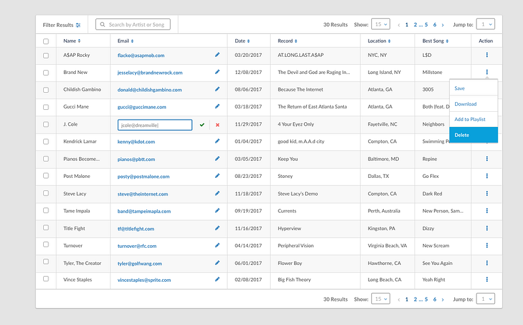Edit email pencil for Gucci Mane
The width and height of the screenshot is (523, 325).
point(217,107)
